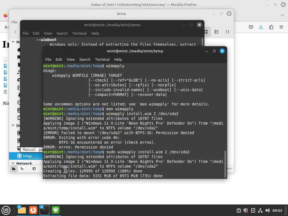Open Terminal menu in background terminal window

click(79, 33)
